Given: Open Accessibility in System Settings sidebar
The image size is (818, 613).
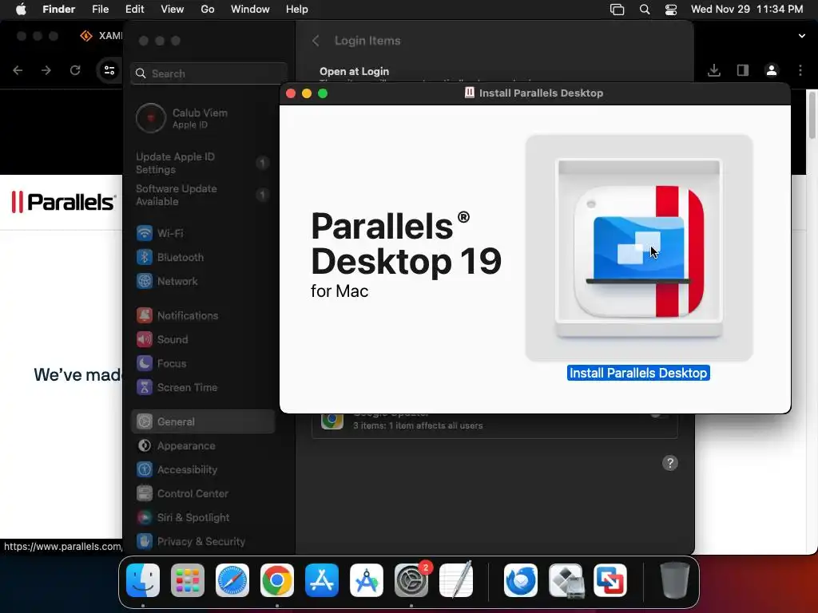Looking at the screenshot, I should (204, 469).
